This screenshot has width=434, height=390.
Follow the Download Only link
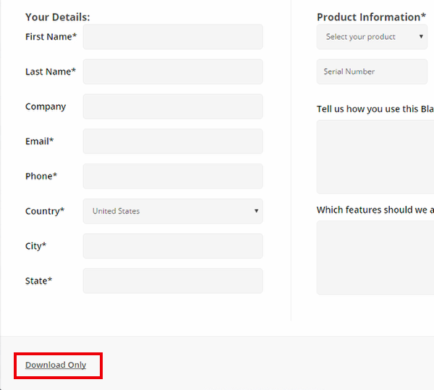56,365
